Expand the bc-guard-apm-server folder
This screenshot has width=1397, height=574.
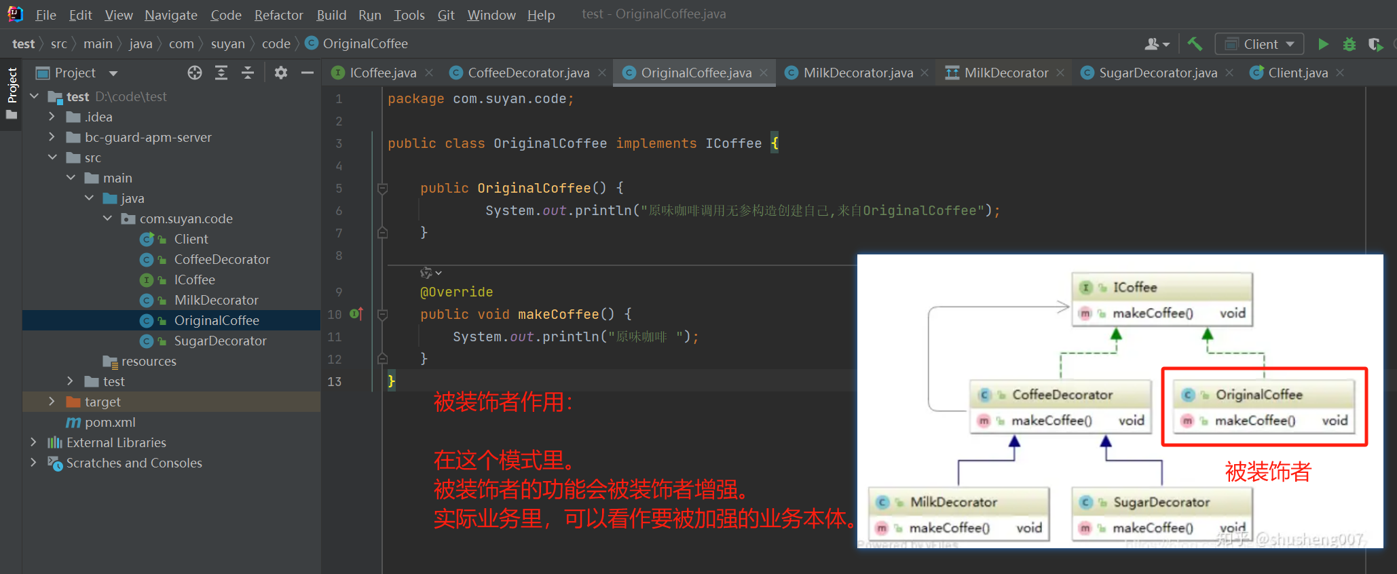pos(52,137)
